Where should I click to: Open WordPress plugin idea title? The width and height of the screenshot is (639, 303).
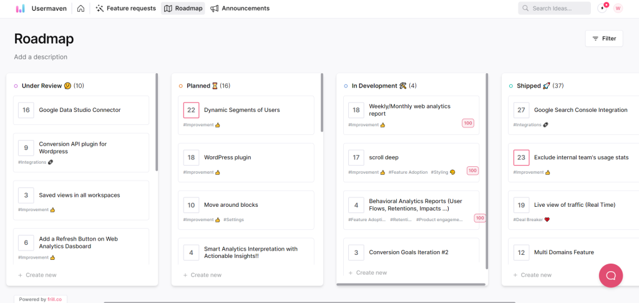[x=227, y=157]
